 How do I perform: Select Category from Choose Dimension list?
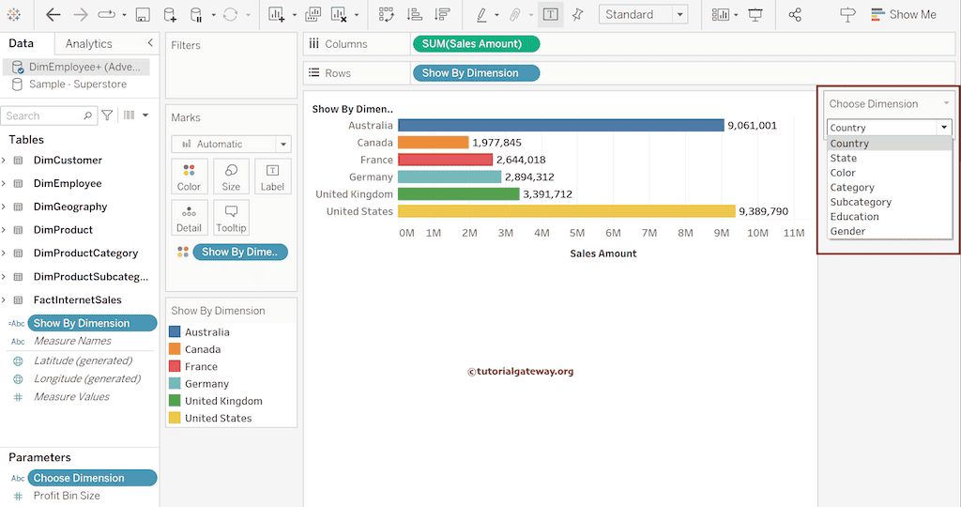point(851,188)
